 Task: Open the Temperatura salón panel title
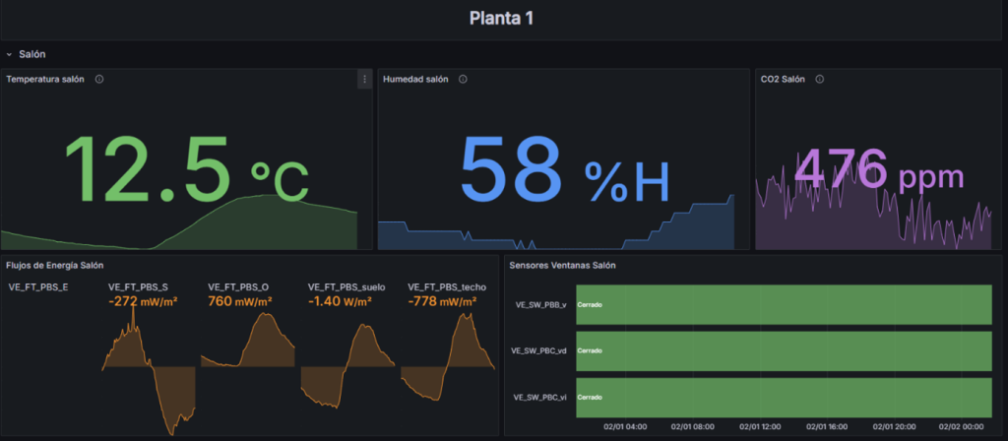click(x=45, y=79)
